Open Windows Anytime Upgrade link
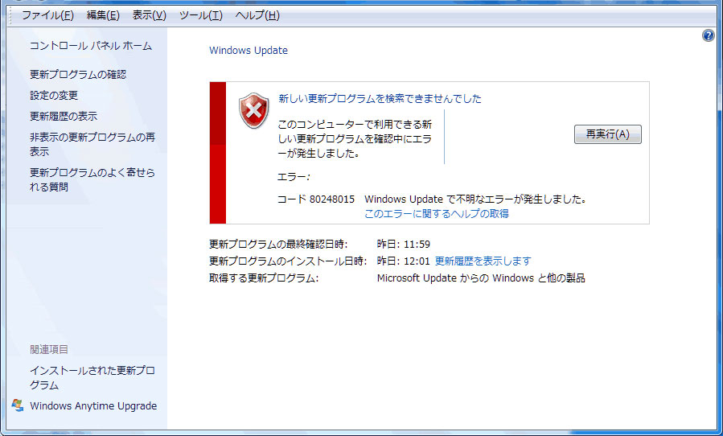 click(93, 406)
